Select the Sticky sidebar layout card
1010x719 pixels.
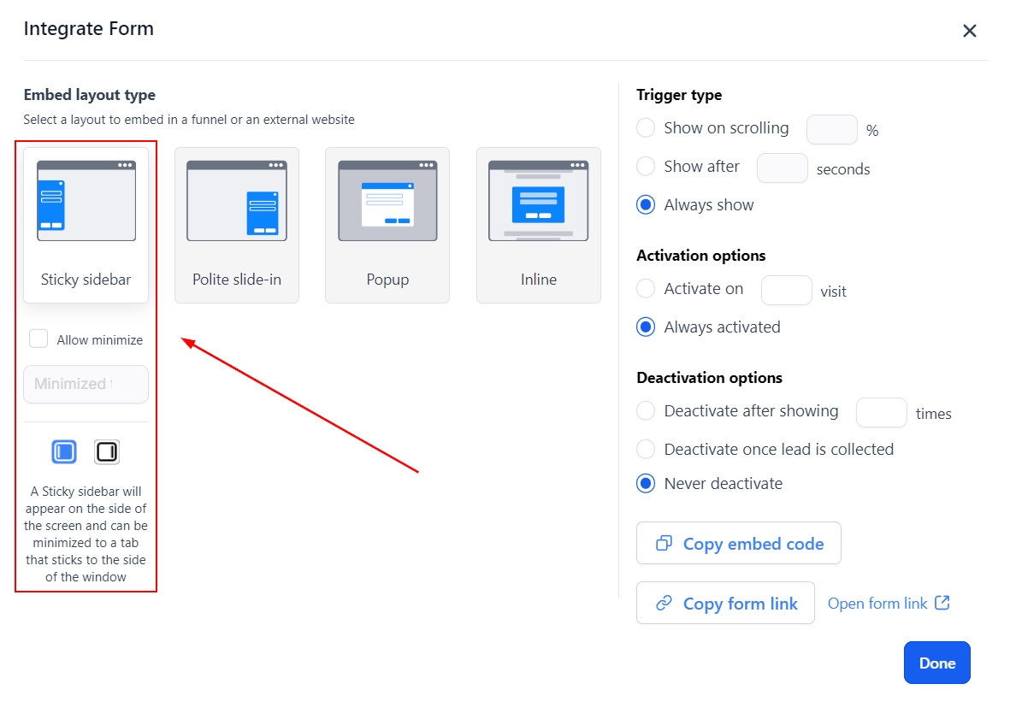86,225
